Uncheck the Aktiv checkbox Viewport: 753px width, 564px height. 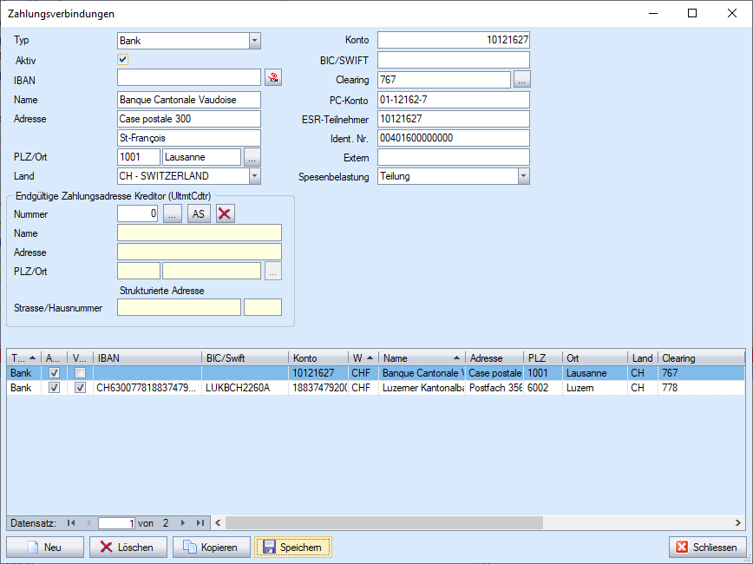point(123,60)
